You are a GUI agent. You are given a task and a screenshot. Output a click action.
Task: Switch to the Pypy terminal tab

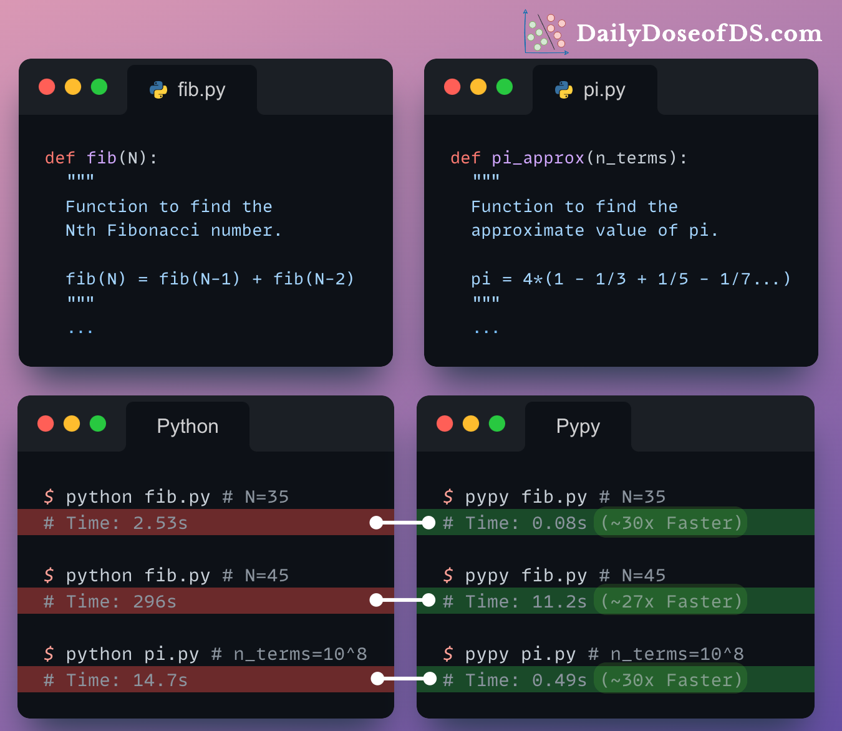(x=578, y=426)
